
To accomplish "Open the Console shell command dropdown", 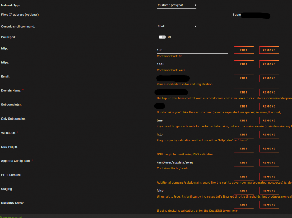I will pos(176,27).
